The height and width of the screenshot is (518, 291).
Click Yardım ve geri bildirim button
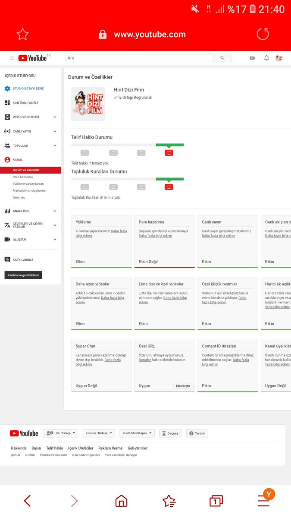point(23,275)
